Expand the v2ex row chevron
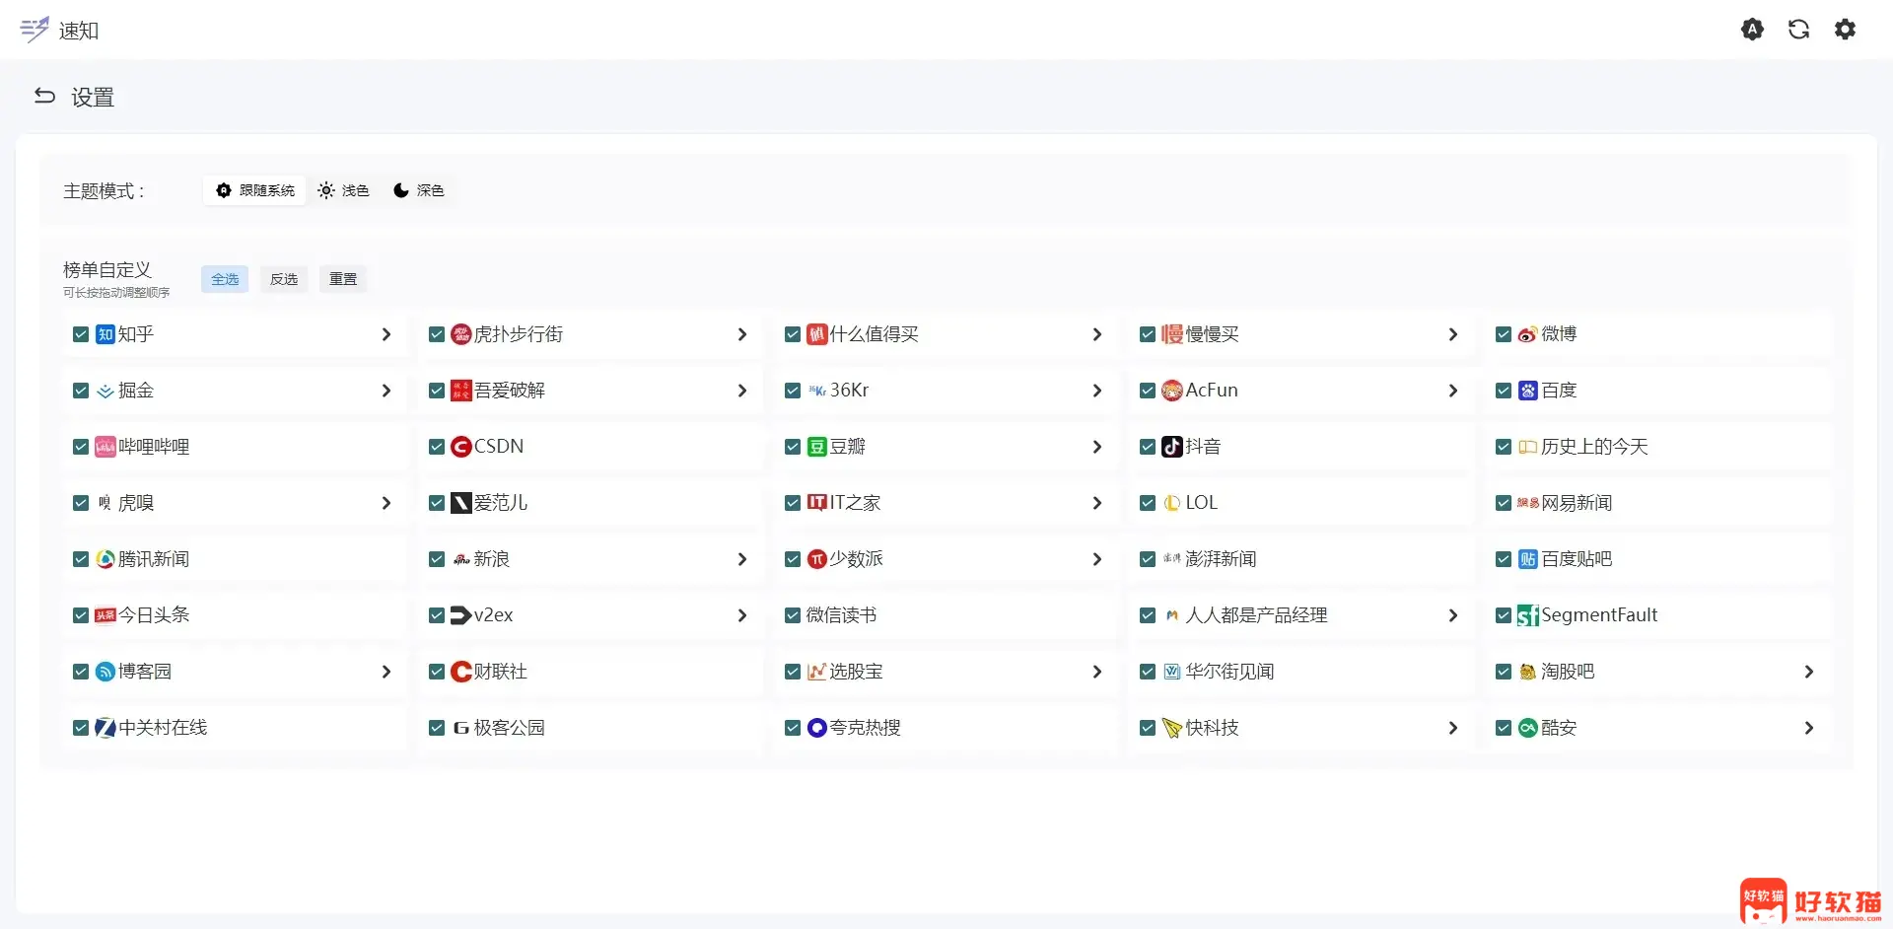 pos(741,615)
